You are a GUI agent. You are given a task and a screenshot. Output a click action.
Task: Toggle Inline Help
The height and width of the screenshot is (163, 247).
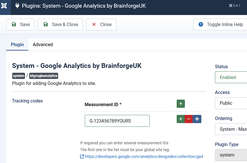point(220,25)
